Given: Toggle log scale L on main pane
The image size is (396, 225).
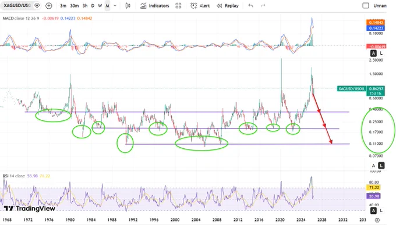Looking at the screenshot, I should (x=381, y=166).
